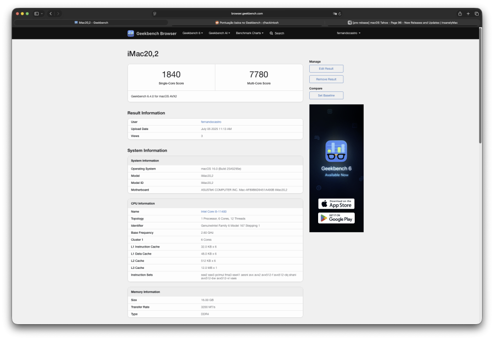Open the Benchmark Charts dropdown
Image resolution: width=494 pixels, height=340 pixels.
point(249,33)
